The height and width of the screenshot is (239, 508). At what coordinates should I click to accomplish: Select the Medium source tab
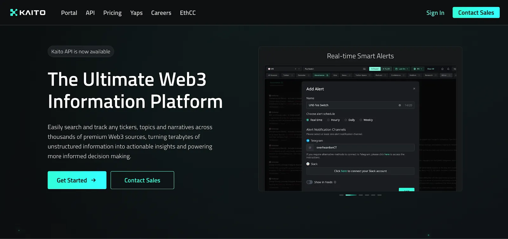pyautogui.click(x=415, y=75)
